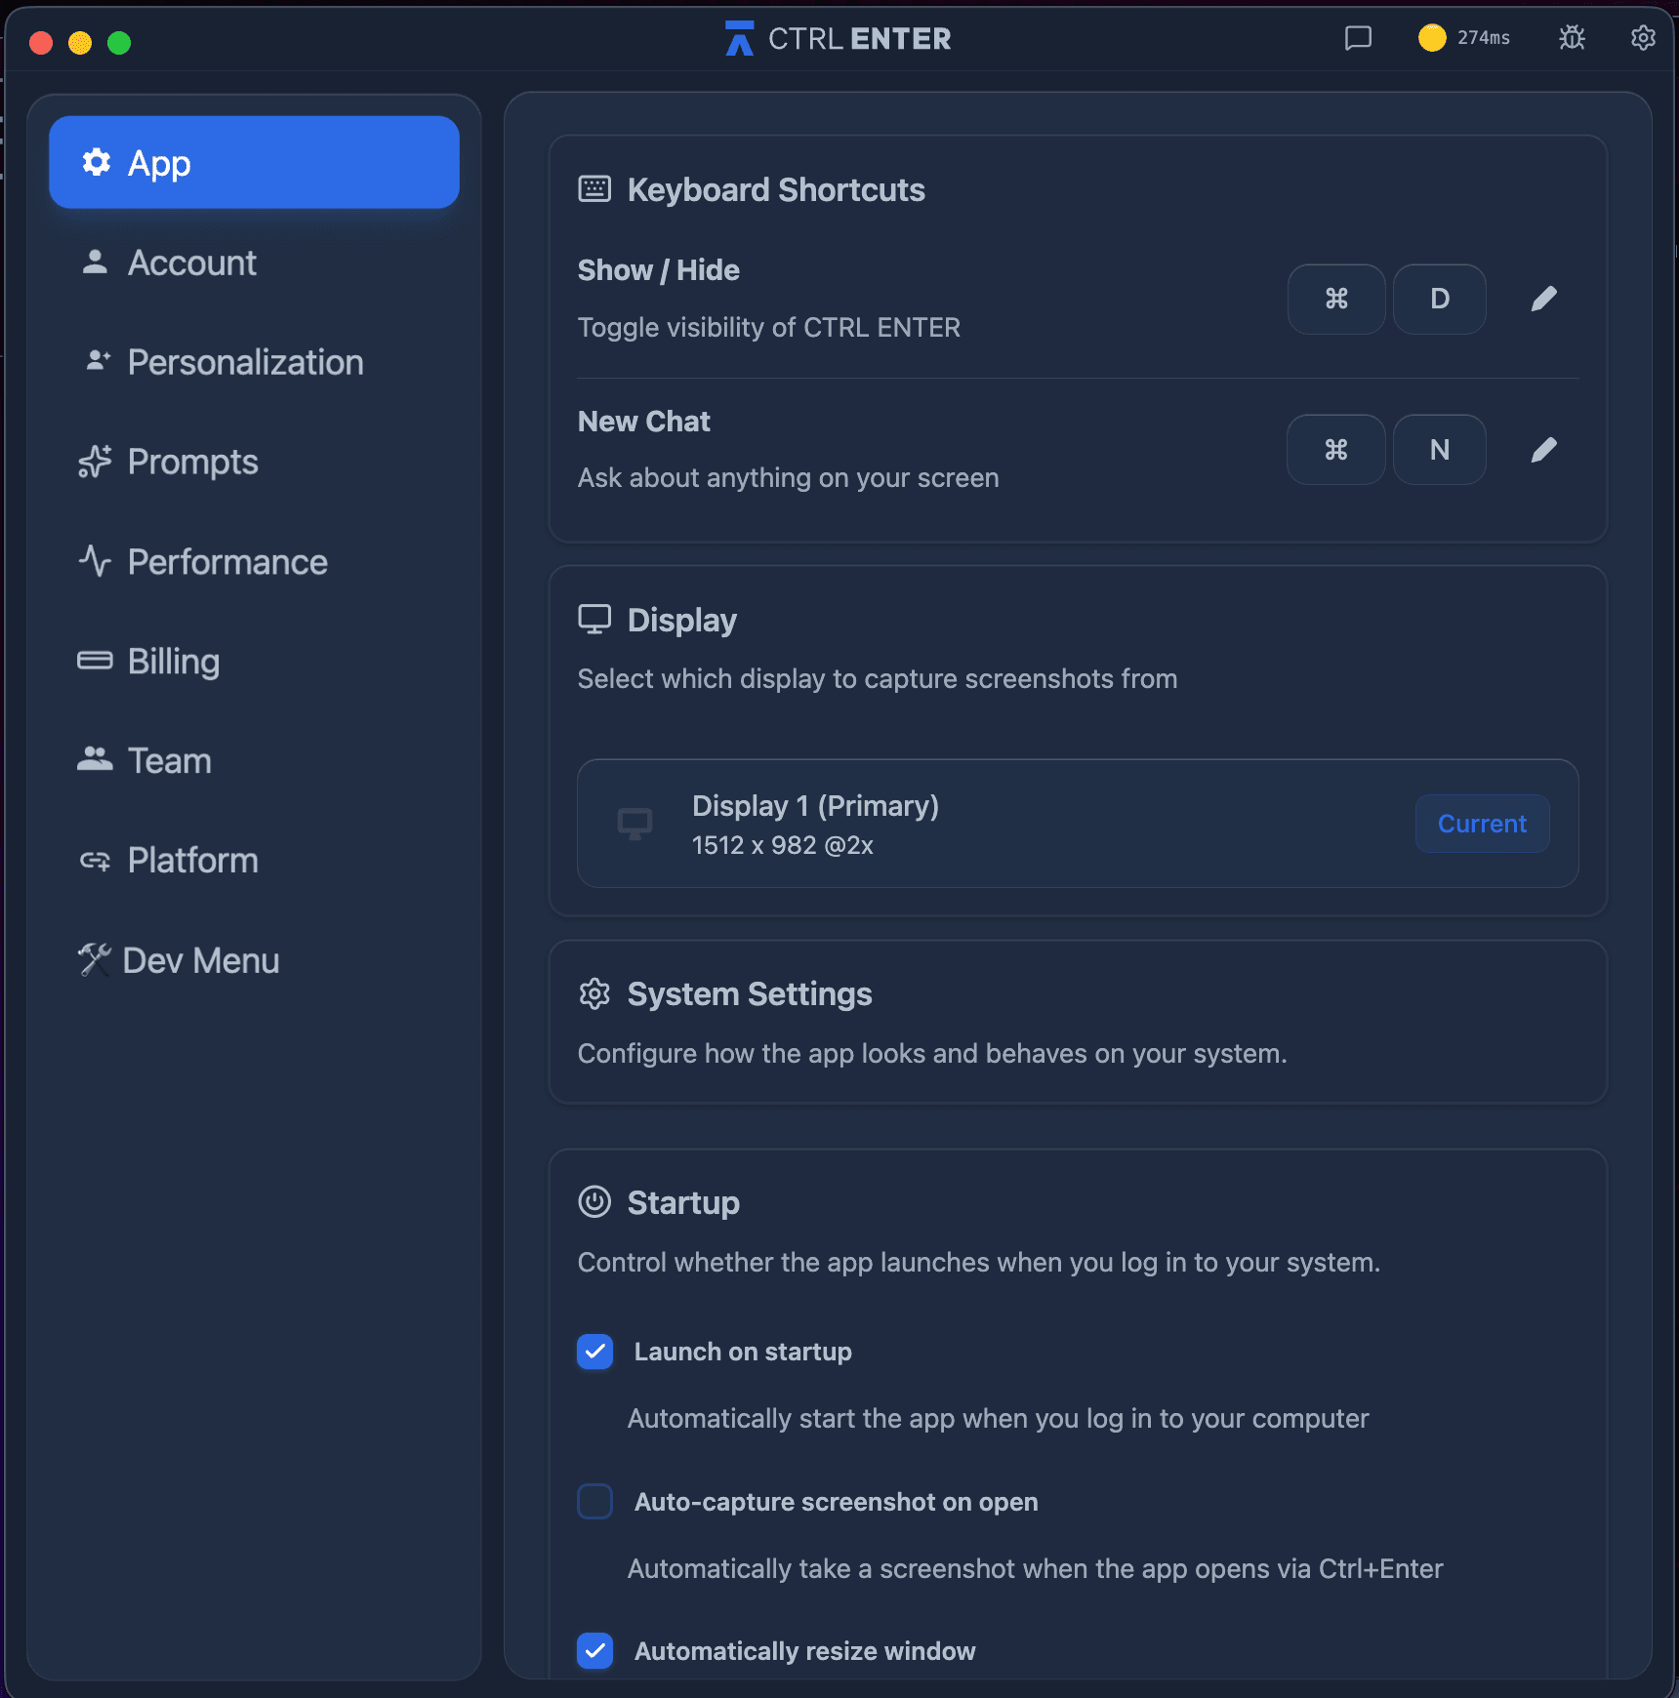The height and width of the screenshot is (1698, 1679).
Task: Click the CTRL ENTER logo icon
Action: point(739,38)
